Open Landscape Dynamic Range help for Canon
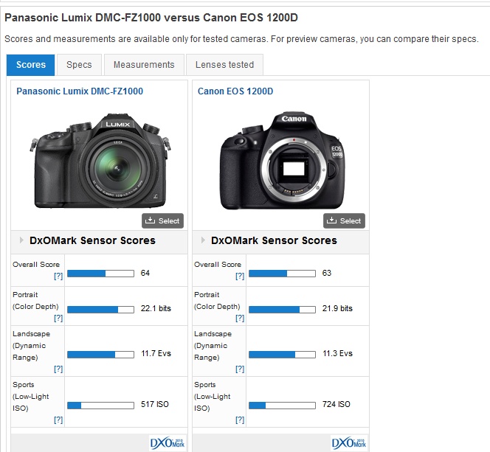 [x=240, y=369]
